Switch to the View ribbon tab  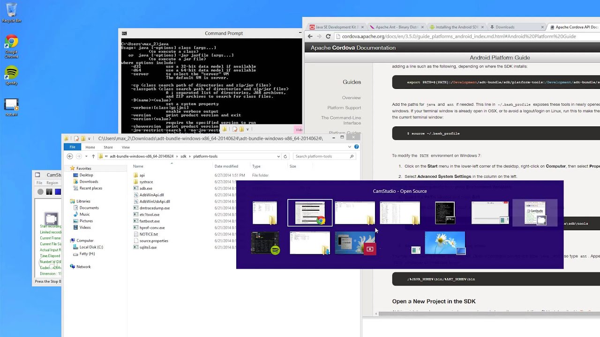point(126,147)
